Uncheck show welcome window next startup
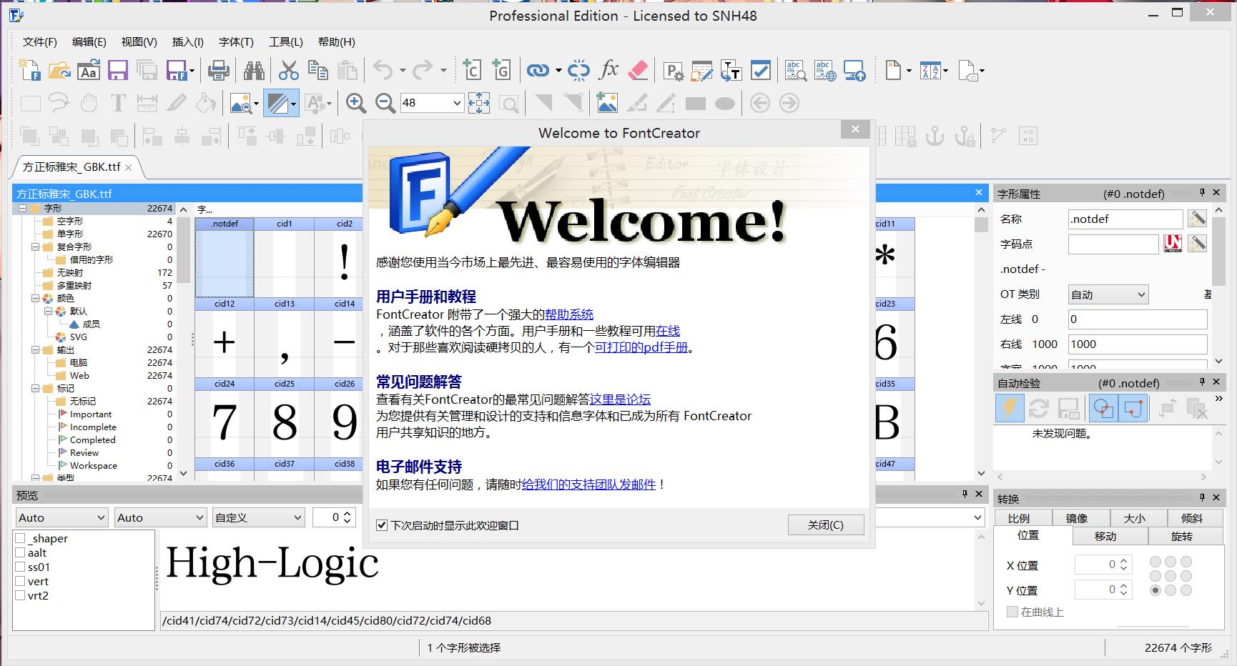 tap(382, 525)
